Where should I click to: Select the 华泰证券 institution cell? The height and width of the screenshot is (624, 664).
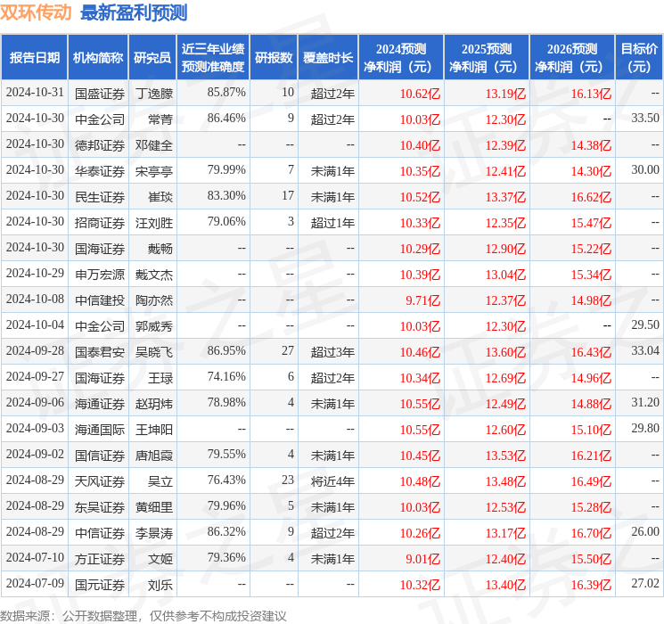click(100, 171)
